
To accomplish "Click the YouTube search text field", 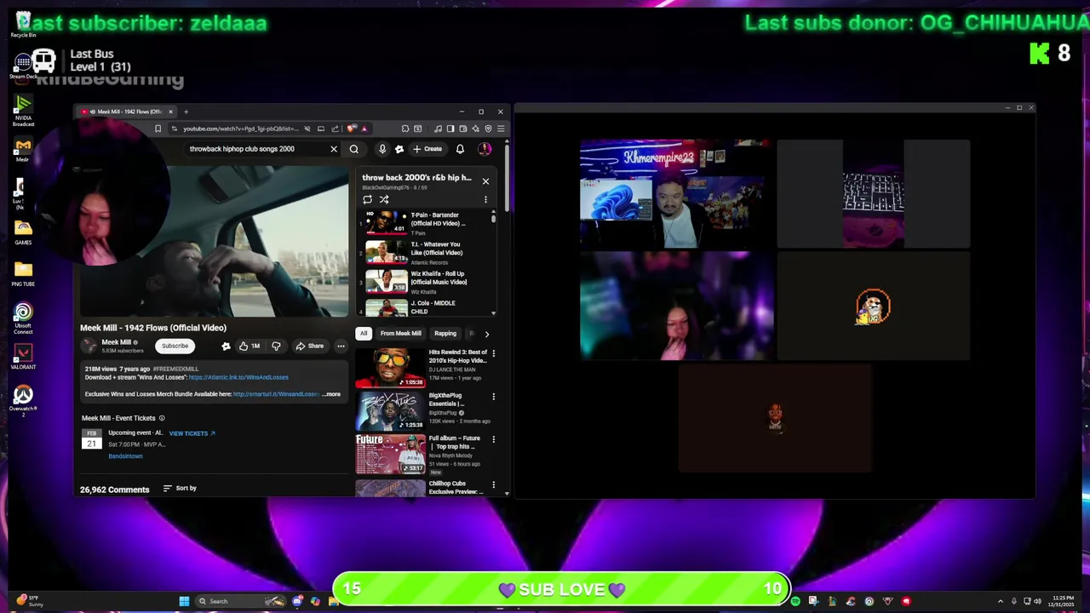I will coord(255,149).
